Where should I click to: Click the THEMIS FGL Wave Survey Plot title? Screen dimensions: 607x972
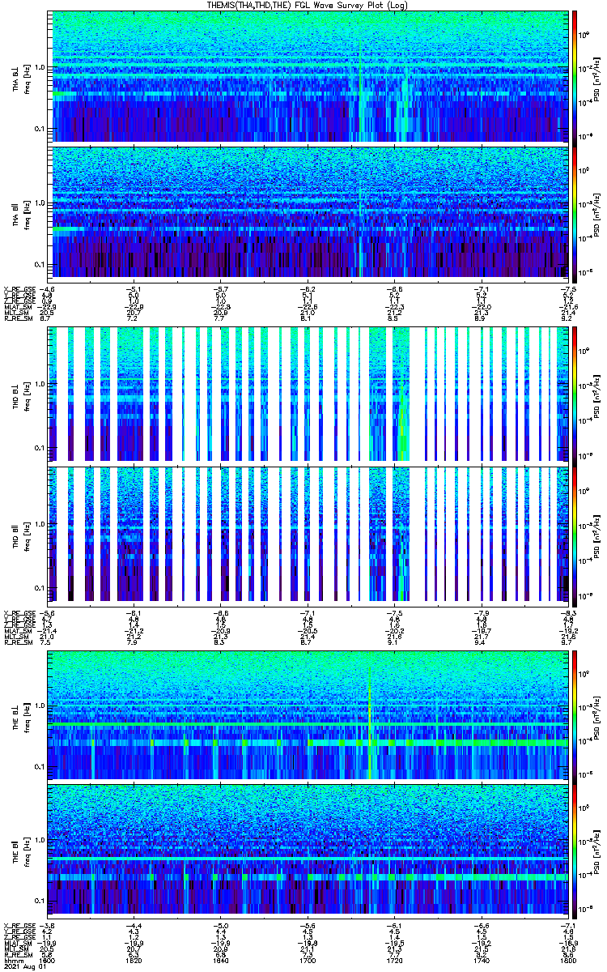(308, 5)
